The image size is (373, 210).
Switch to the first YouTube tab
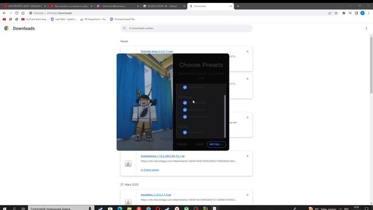coord(24,6)
